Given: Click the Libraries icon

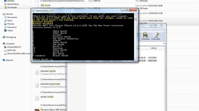Looking at the screenshot, I should click(x=4, y=14).
